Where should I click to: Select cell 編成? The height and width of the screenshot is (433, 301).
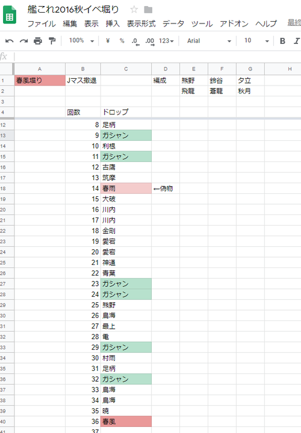[x=166, y=80]
